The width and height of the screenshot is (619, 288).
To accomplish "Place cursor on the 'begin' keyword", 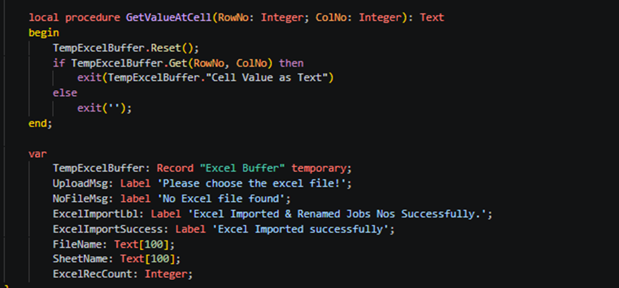I will [x=43, y=32].
